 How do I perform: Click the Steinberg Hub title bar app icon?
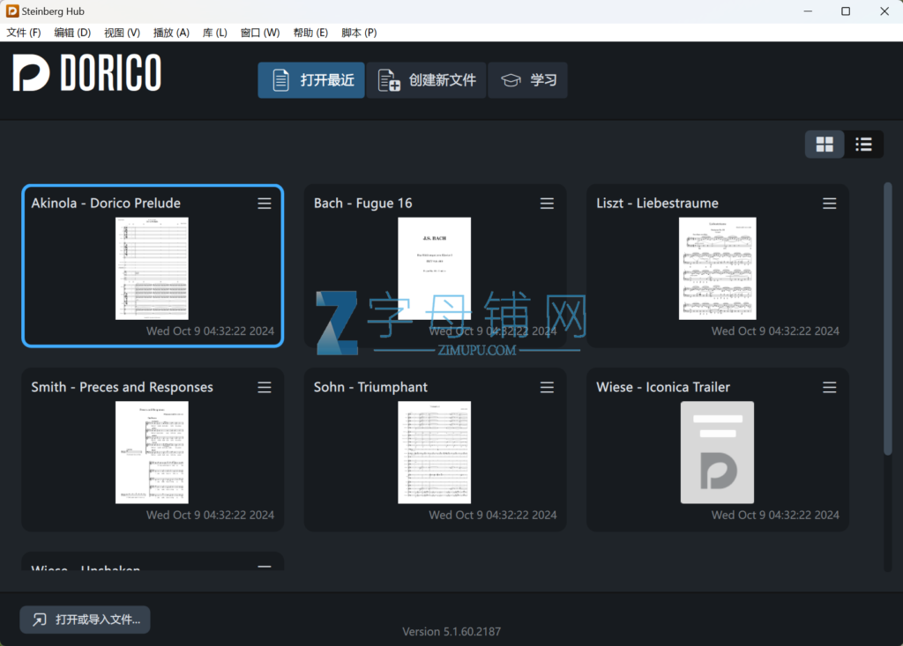tap(12, 11)
